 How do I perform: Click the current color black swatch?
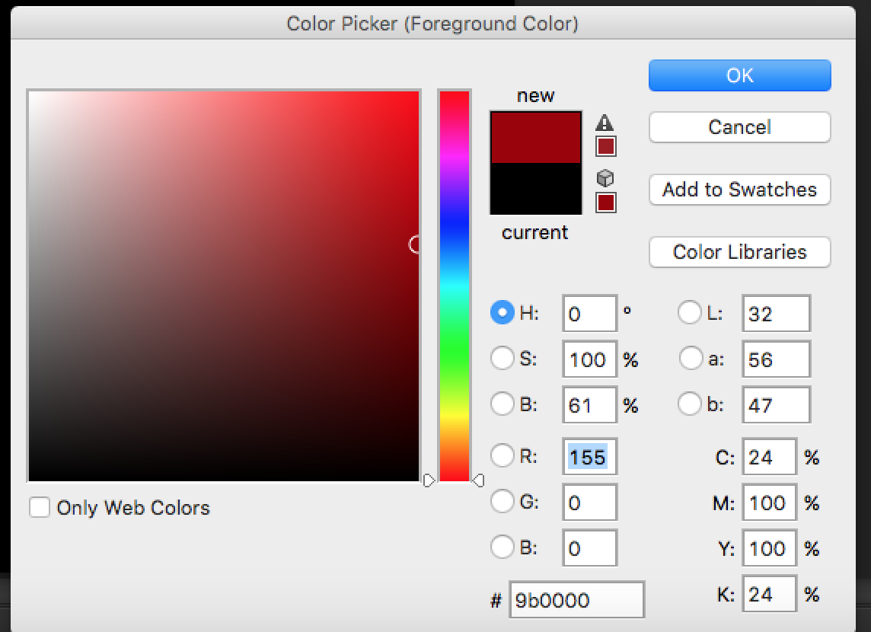click(536, 189)
